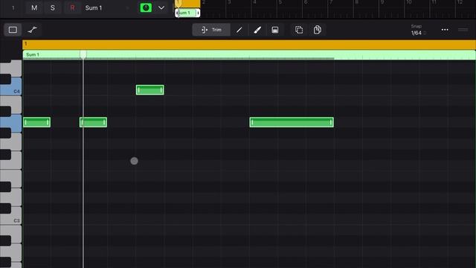
Task: Select the Trim tool
Action: point(211,30)
